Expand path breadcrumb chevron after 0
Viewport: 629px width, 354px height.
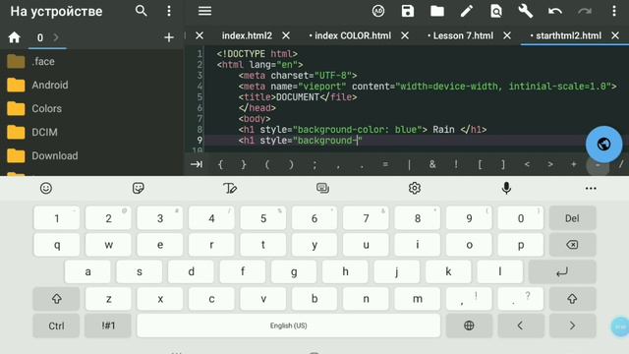click(56, 37)
